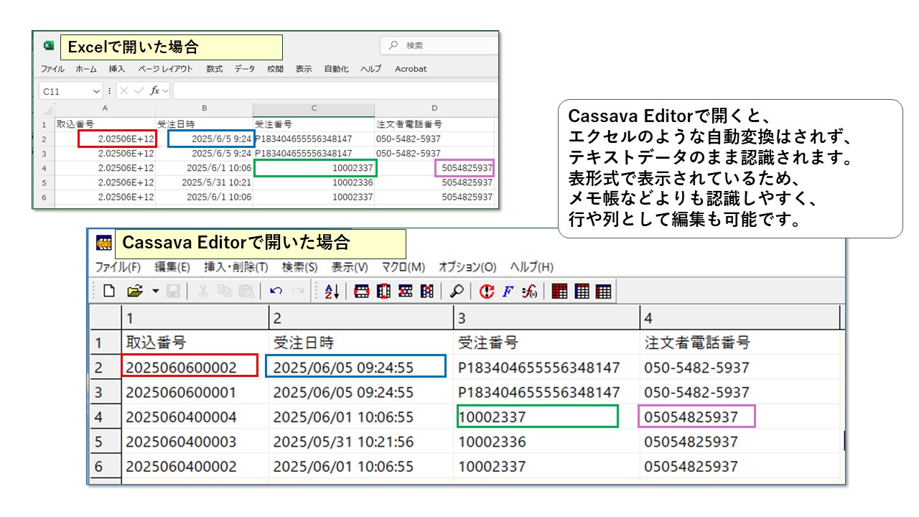Click the 受注番号 header cell in Excel
The width and height of the screenshot is (919, 517).
pyautogui.click(x=314, y=124)
